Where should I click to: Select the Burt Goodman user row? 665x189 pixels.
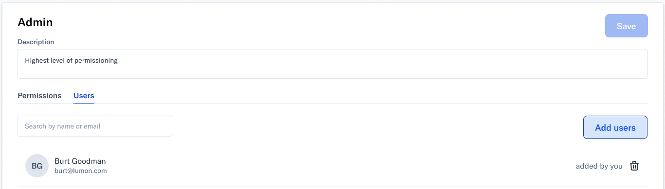[333, 166]
